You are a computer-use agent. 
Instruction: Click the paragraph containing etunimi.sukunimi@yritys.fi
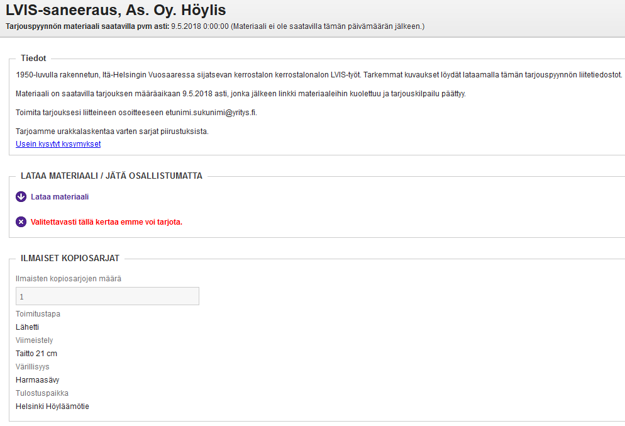coord(136,113)
